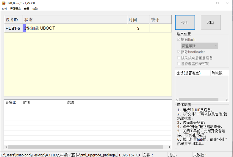
Task: Click the 3%:加载 UBOOT progress bar
Action: (75, 28)
